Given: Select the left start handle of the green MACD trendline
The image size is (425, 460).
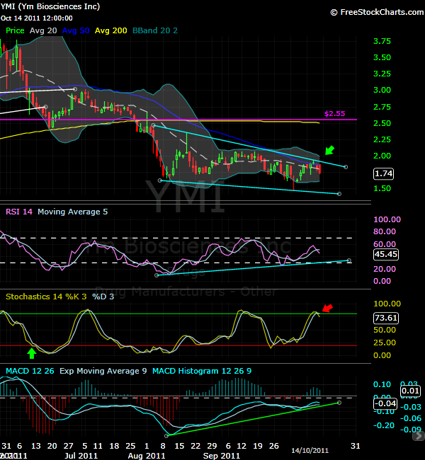Looking at the screenshot, I should pyautogui.click(x=166, y=436).
